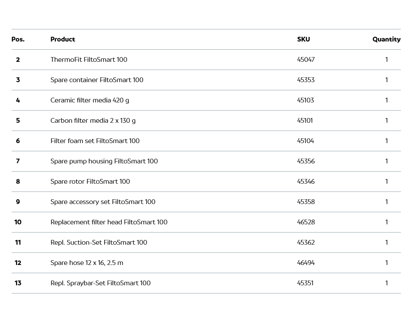This screenshot has height=319, width=410.
Task: Click Spare pump housing FiltoSmart 100
Action: coord(104,161)
